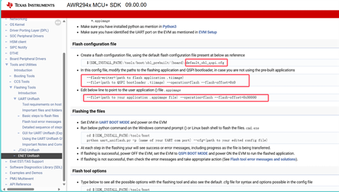This screenshot has width=339, height=192.
Task: Expand the JTAG Uniflash node
Action: [15, 150]
